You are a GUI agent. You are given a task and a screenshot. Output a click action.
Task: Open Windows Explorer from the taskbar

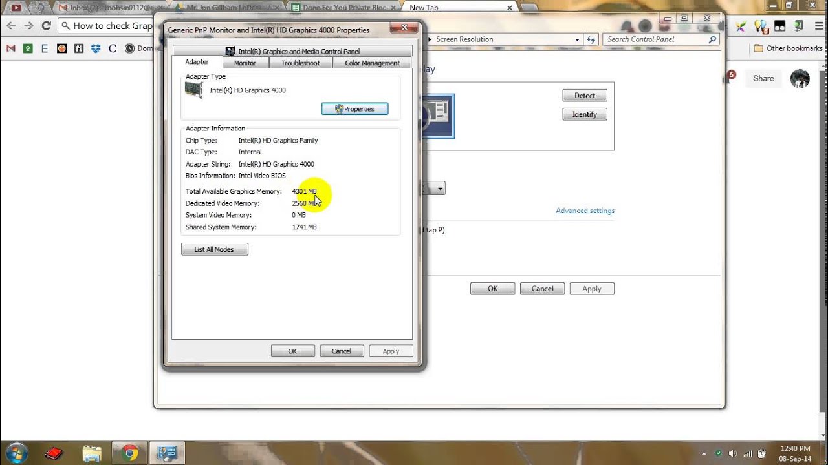tap(91, 453)
